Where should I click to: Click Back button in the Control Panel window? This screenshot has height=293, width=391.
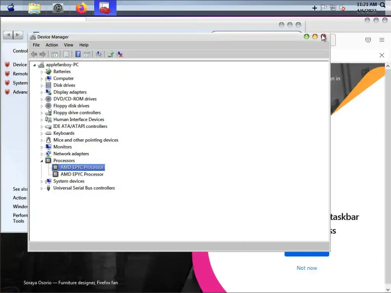point(8,35)
